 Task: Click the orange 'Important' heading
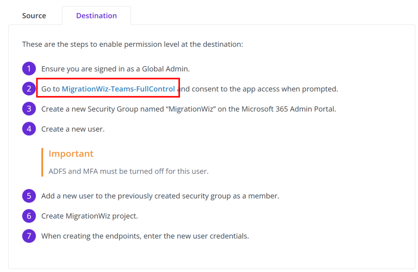71,154
